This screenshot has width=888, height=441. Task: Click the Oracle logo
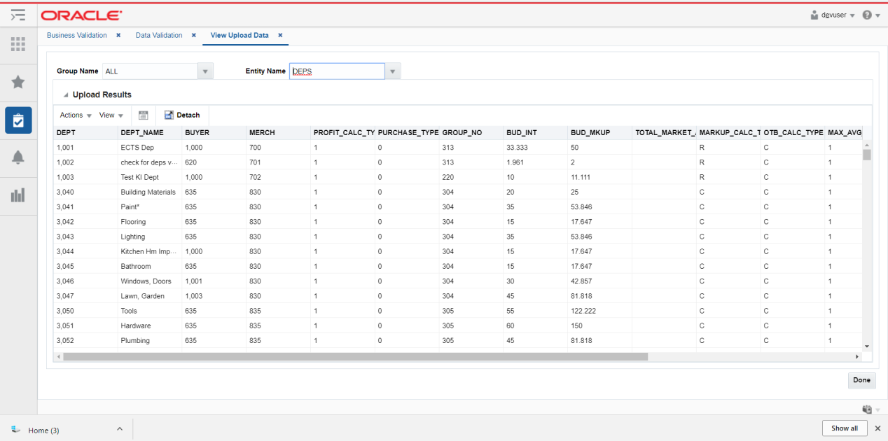coord(81,15)
